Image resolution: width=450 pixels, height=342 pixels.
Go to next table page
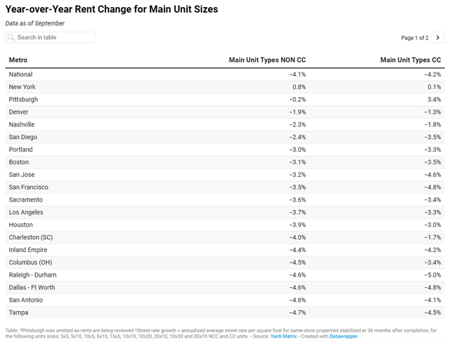[x=437, y=37]
